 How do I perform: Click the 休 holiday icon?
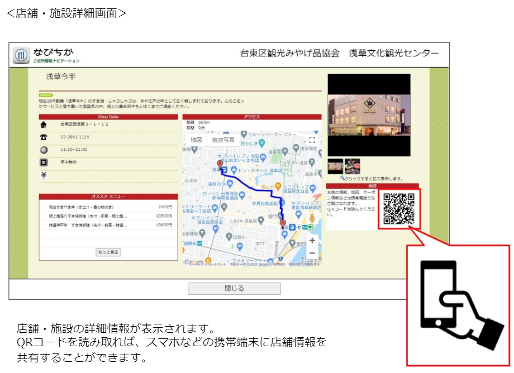point(44,162)
